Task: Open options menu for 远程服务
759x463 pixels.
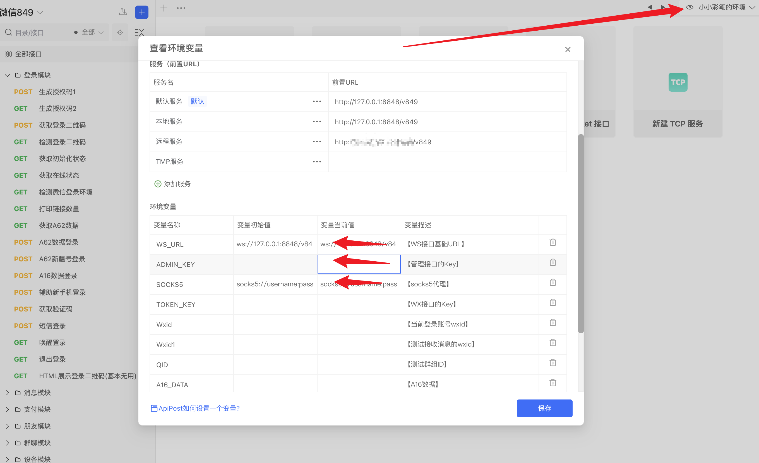Action: [317, 142]
